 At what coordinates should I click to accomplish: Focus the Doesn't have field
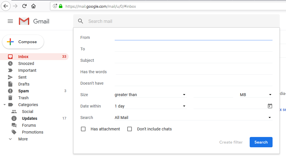[193, 83]
